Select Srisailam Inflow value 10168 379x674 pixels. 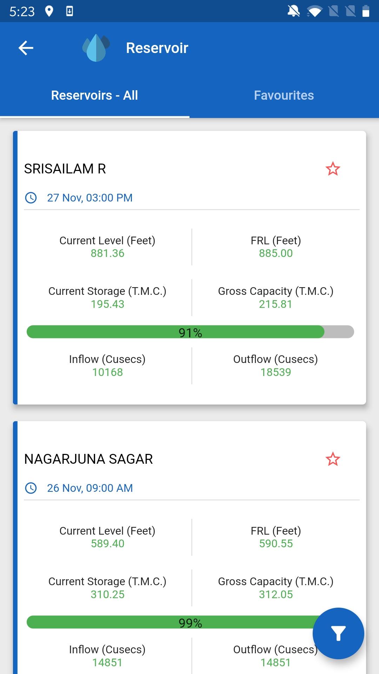coord(107,372)
